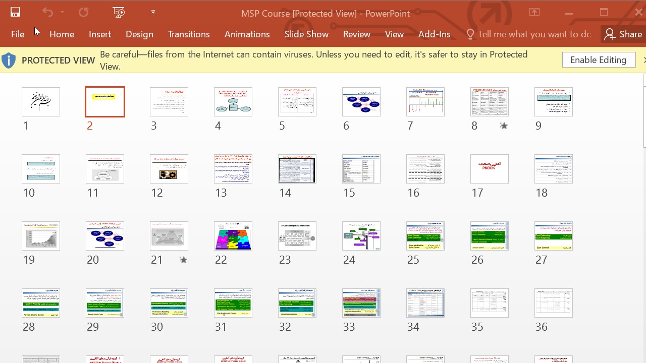Viewport: 646px width, 363px height.
Task: Select slide 23 framework thumbnail
Action: pos(297,236)
